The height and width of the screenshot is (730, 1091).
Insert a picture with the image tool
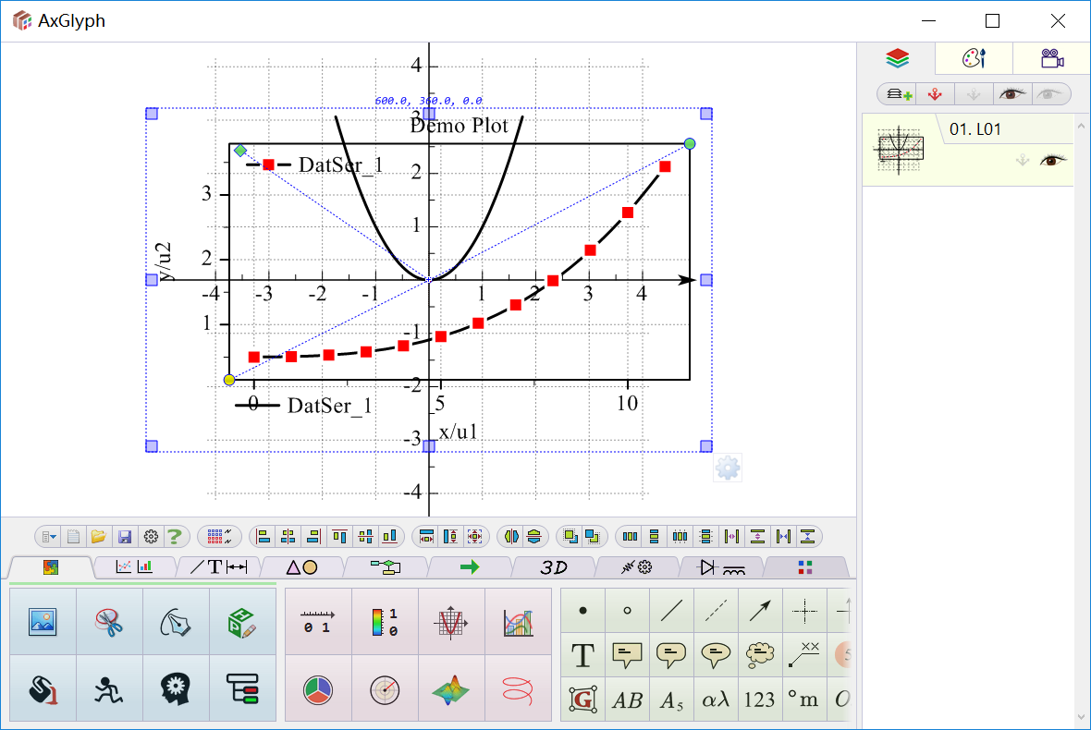[43, 622]
